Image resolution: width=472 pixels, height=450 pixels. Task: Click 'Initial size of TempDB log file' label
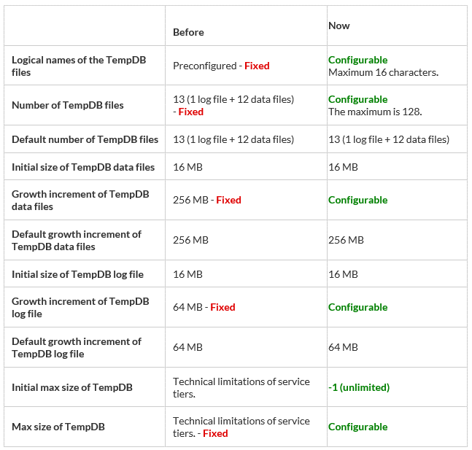tap(77, 274)
